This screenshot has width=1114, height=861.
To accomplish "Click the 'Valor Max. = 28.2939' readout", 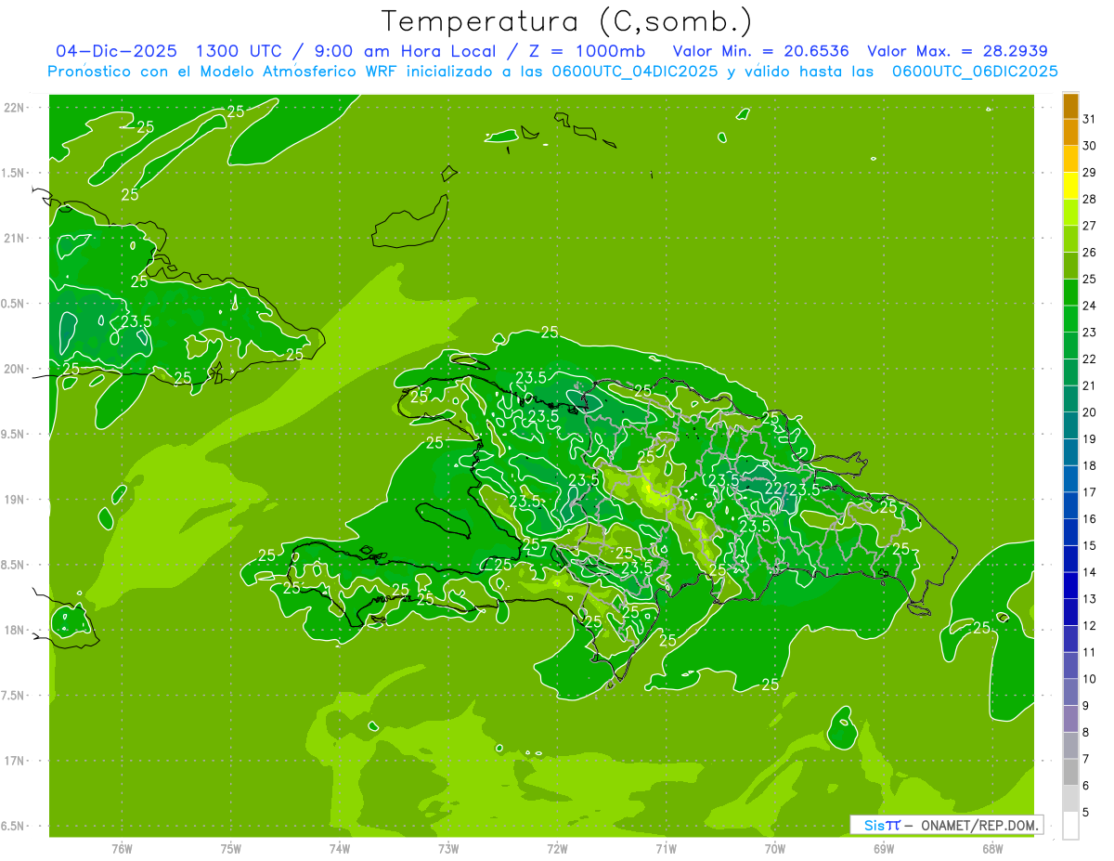I will tap(957, 51).
